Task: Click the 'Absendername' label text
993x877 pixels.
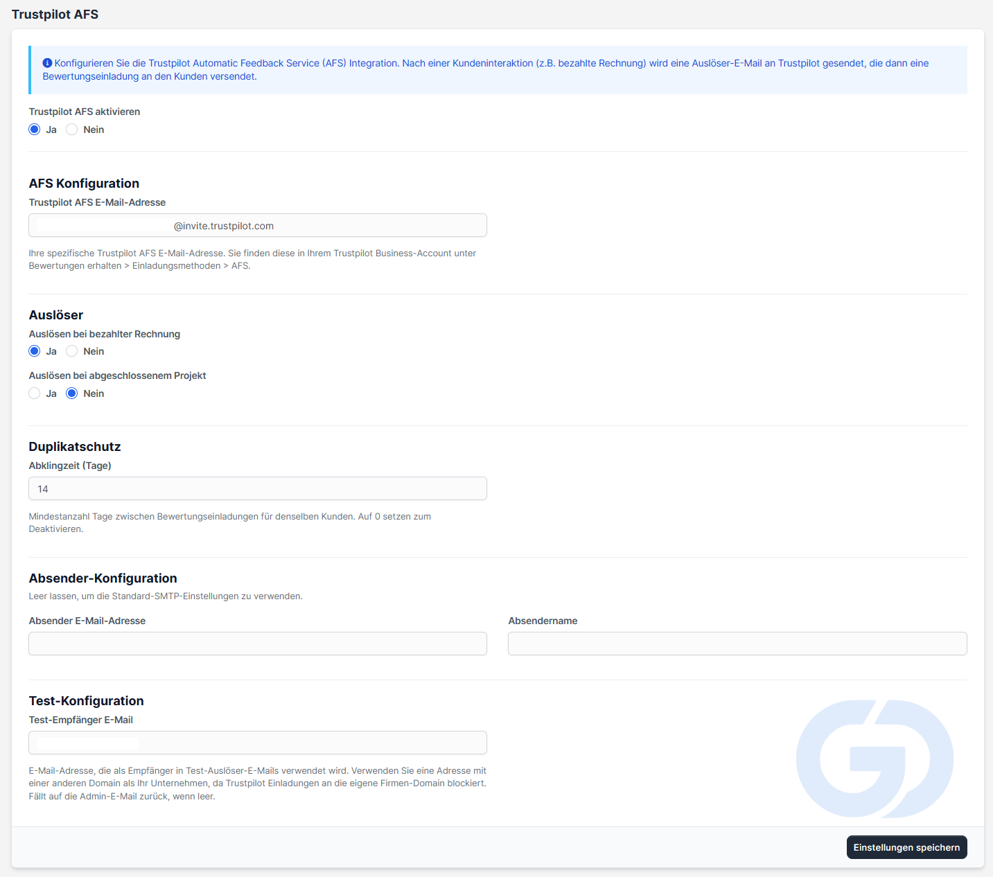Action: (543, 621)
